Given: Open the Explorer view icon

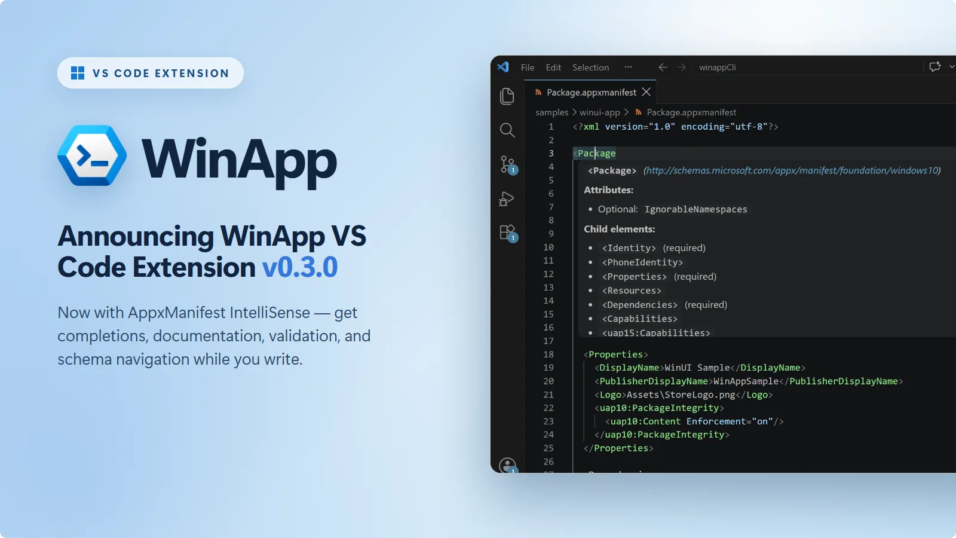Looking at the screenshot, I should (507, 96).
